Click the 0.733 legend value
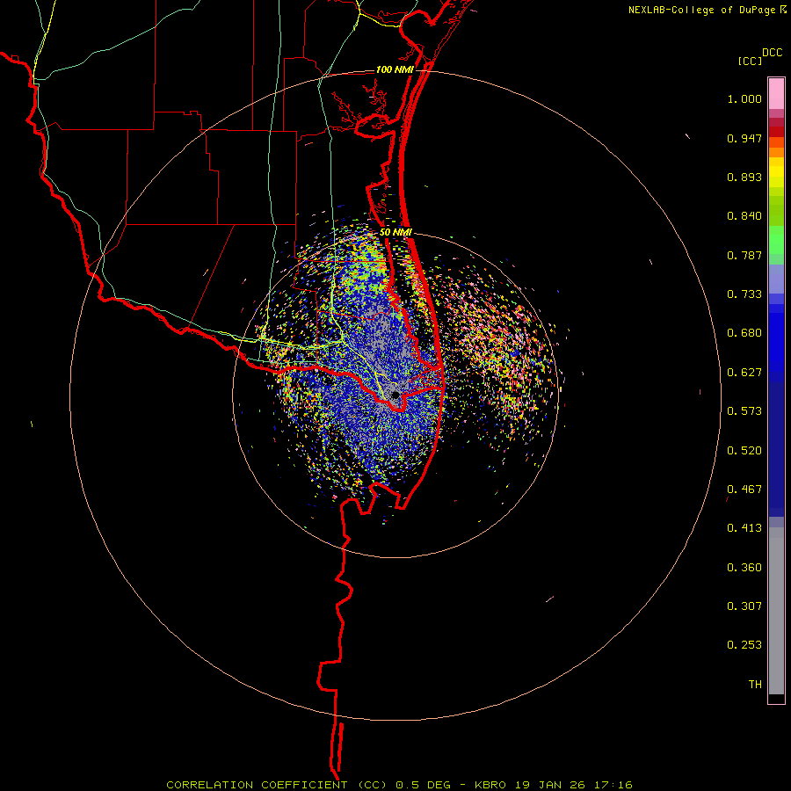Screen dimensions: 791x791 pos(744,294)
